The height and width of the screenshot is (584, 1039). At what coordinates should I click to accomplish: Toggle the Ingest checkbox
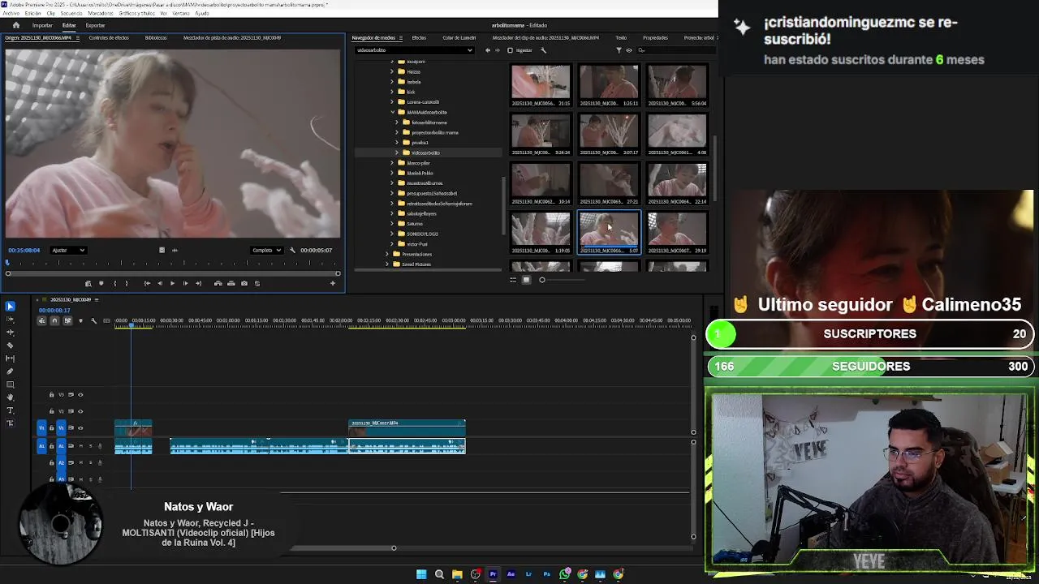(x=510, y=50)
